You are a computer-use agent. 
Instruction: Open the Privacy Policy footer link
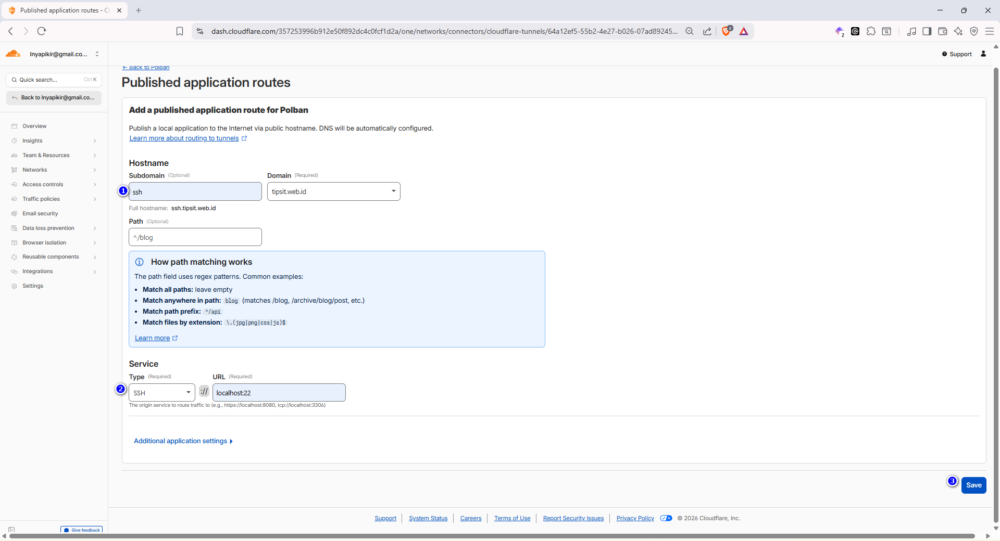[x=635, y=519]
